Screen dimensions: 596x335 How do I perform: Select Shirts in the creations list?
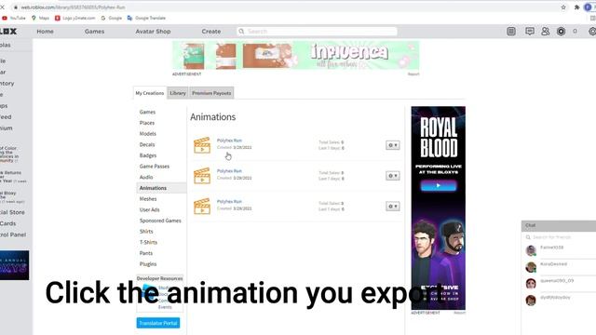tap(146, 232)
